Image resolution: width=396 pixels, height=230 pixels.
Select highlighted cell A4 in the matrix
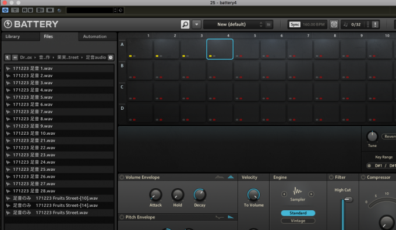(220, 49)
